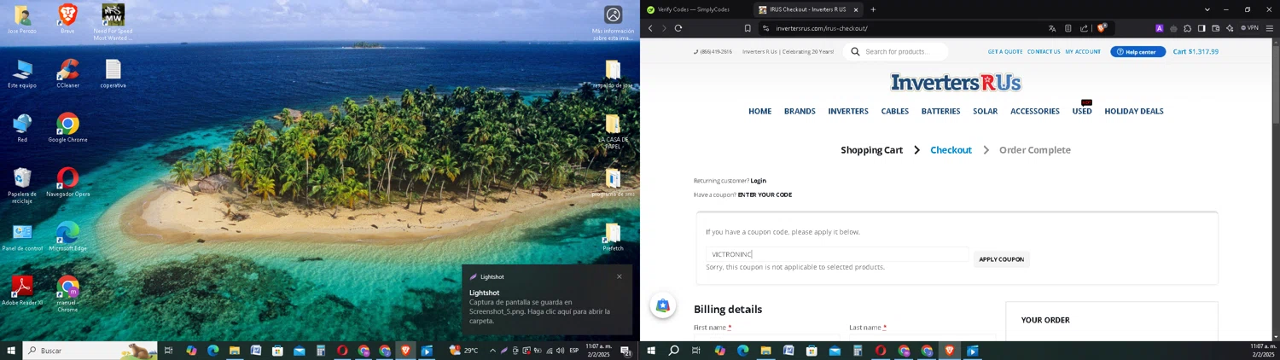This screenshot has height=360, width=1280.
Task: Open Brave Wallet icon in toolbar
Action: coord(1215,28)
